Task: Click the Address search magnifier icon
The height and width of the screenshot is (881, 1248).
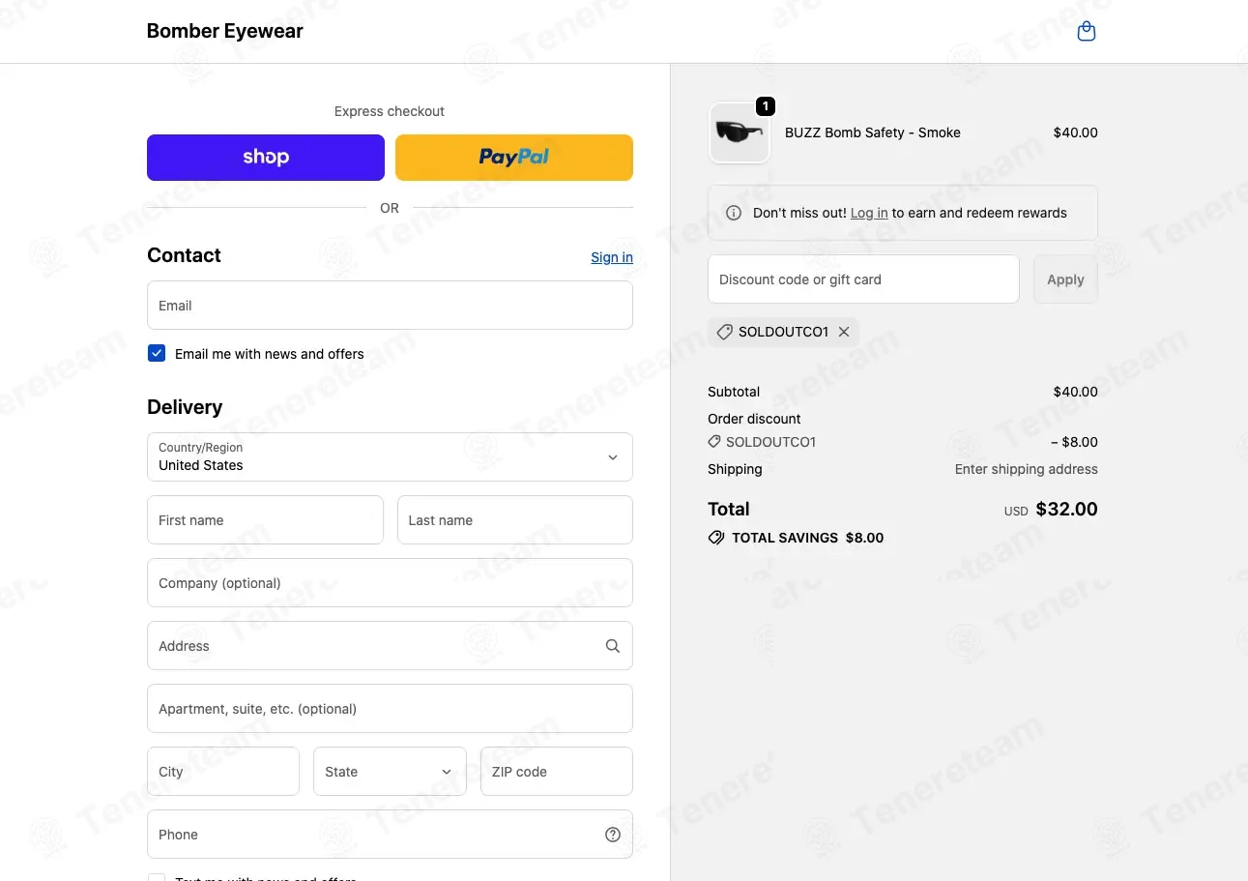Action: click(x=613, y=646)
